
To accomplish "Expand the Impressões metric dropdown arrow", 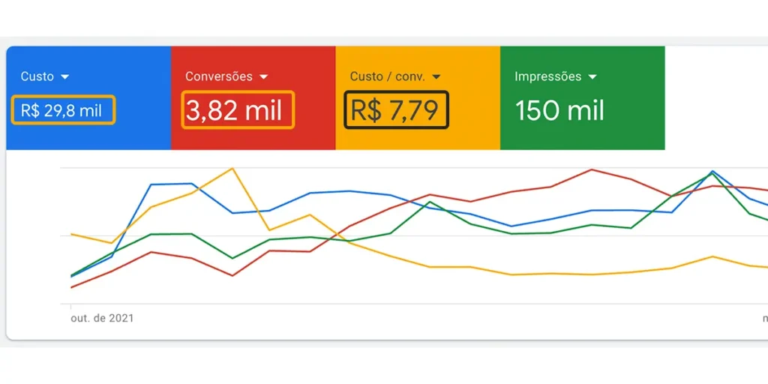I will point(592,77).
